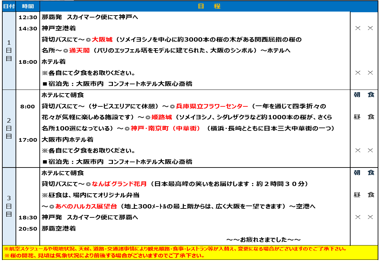Select the 3日目 day cell
The image size is (381, 261).
[9, 206]
